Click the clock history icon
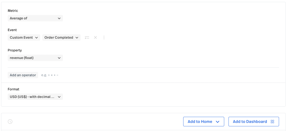 [10, 121]
